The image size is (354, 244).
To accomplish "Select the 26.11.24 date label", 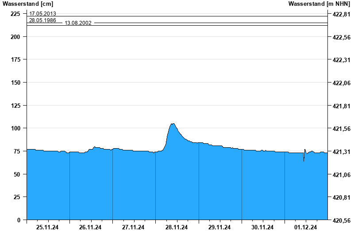I will [90, 228].
